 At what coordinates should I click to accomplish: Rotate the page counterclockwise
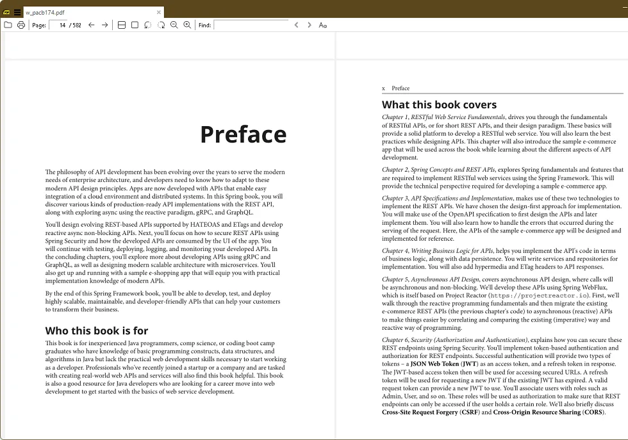148,25
